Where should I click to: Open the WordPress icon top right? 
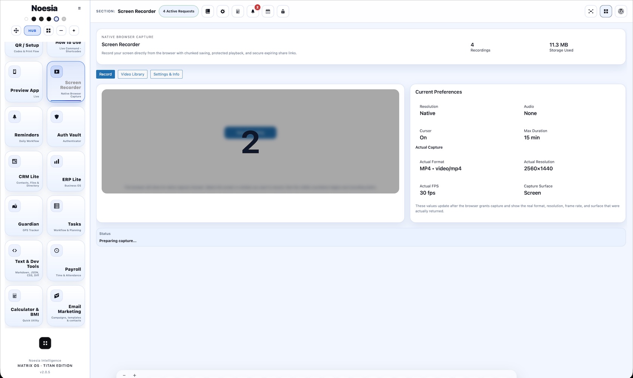point(621,11)
